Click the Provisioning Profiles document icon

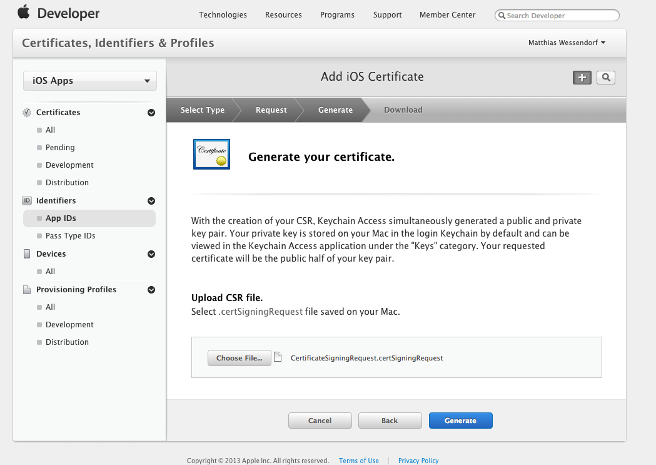click(27, 290)
